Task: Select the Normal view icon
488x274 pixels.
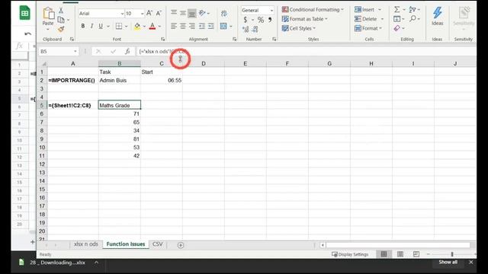Action: (x=384, y=254)
